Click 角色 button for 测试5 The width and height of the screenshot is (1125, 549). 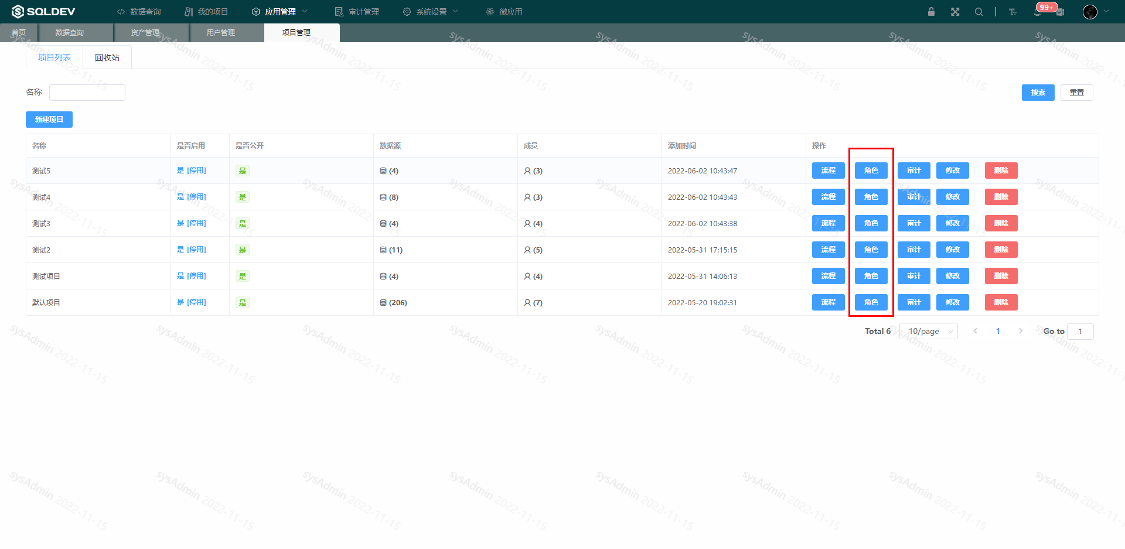point(871,171)
